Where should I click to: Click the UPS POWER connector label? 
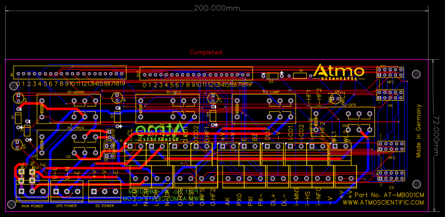coord(67,206)
